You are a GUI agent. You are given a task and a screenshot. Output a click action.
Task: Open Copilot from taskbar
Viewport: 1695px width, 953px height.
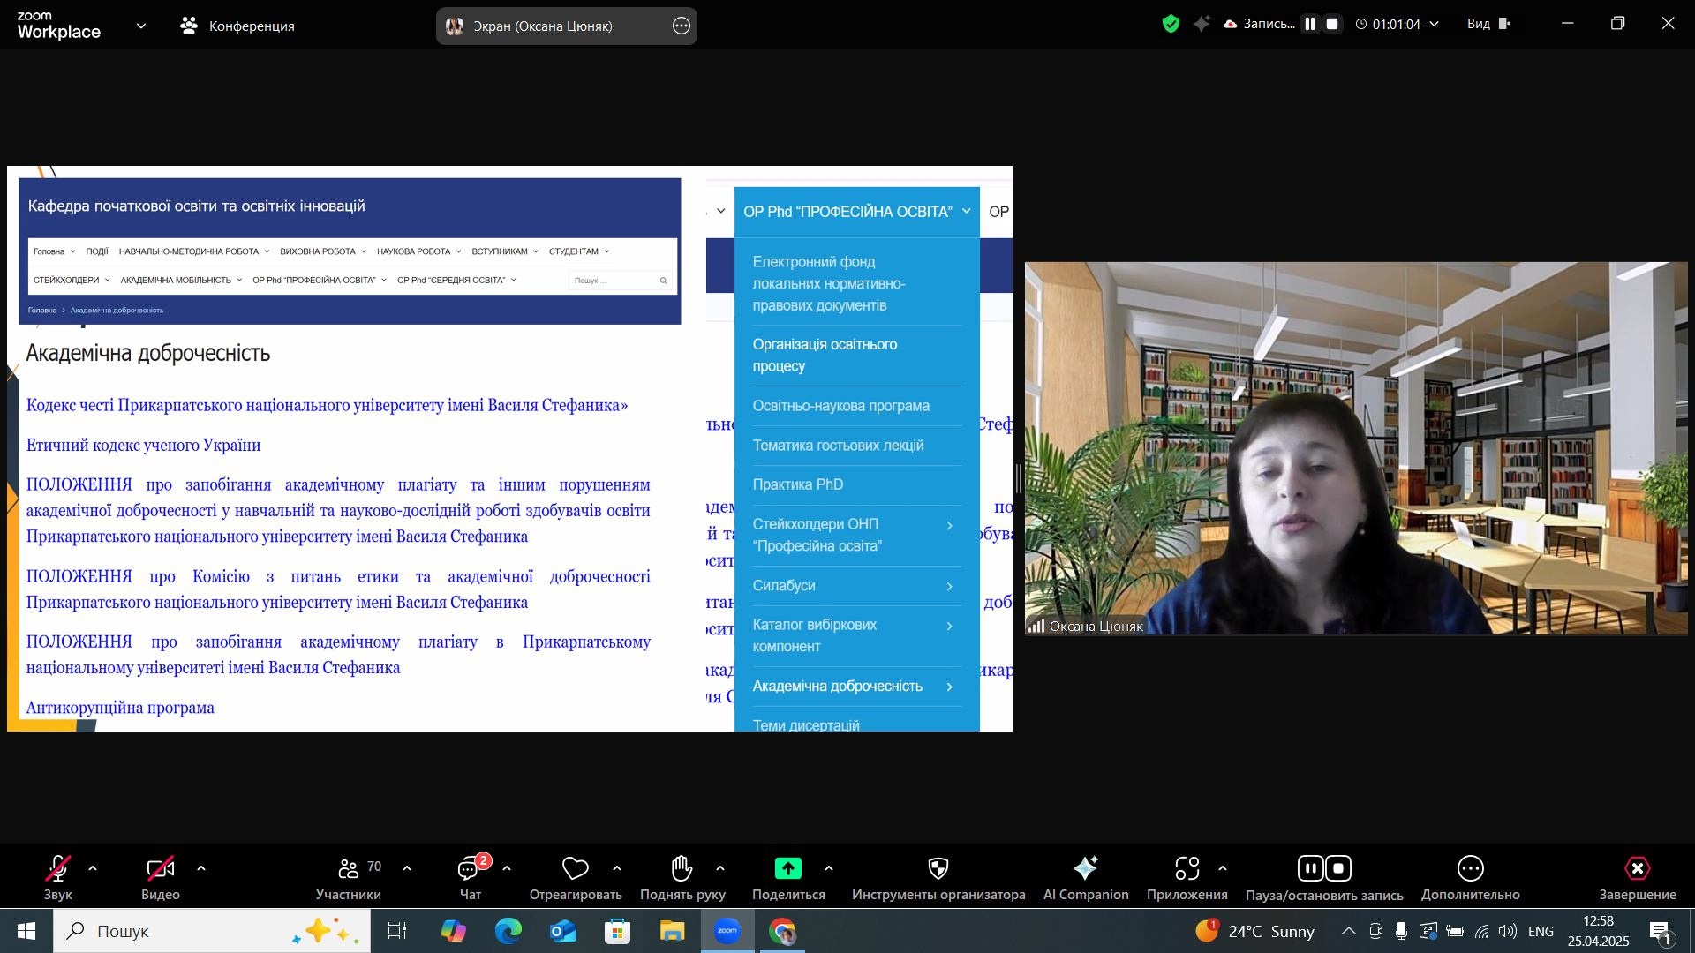coord(454,931)
